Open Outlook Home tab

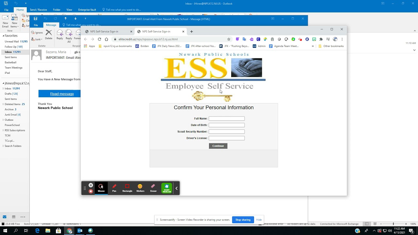(x=20, y=10)
